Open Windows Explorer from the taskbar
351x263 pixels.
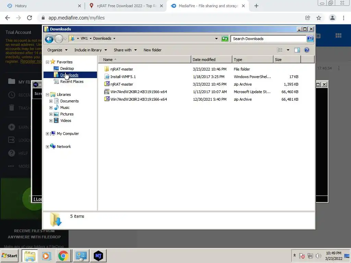(30, 255)
